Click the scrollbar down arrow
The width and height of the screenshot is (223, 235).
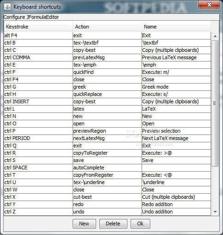click(215, 212)
